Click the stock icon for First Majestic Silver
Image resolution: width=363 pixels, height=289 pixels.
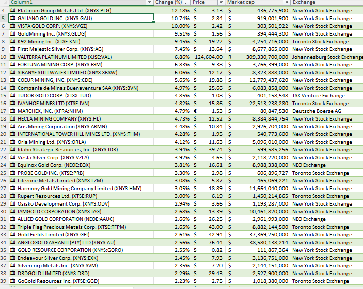tap(13, 49)
